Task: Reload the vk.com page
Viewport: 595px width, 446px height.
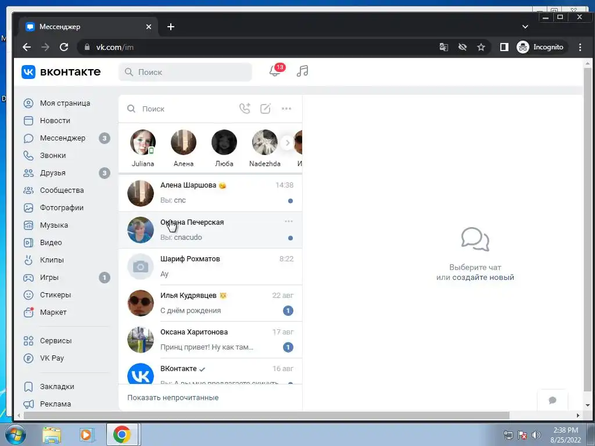Action: [64, 47]
